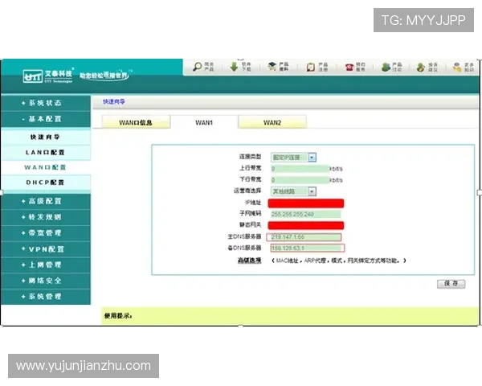Expand 转发规则 menu section
The height and width of the screenshot is (386, 482).
[46, 217]
